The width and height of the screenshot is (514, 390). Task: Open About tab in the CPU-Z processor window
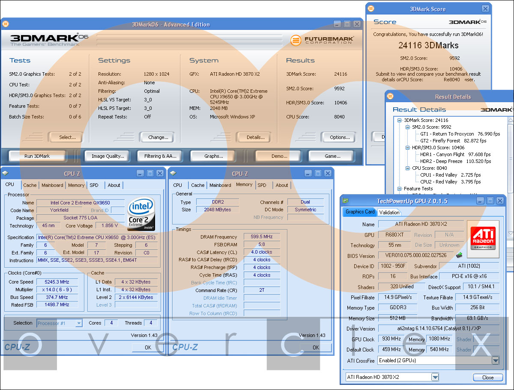click(114, 185)
